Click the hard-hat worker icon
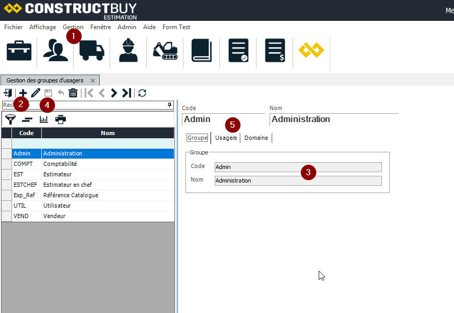The image size is (454, 313). (128, 51)
